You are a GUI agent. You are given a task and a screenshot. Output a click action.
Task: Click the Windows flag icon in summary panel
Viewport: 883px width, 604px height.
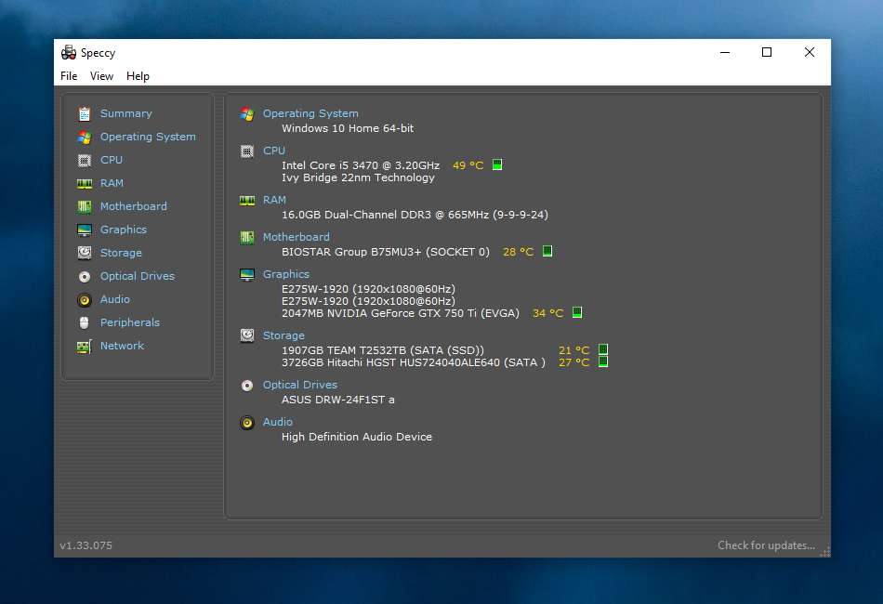[247, 113]
